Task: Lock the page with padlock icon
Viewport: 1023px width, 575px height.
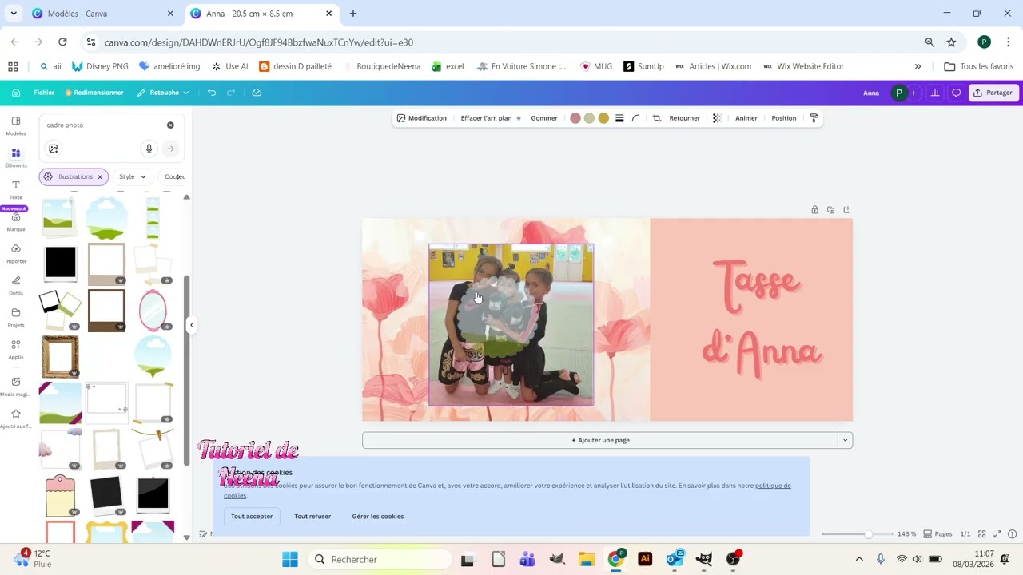Action: tap(814, 210)
